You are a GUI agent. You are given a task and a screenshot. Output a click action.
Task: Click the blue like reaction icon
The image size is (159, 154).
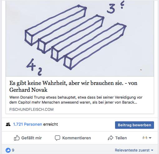point(8,150)
